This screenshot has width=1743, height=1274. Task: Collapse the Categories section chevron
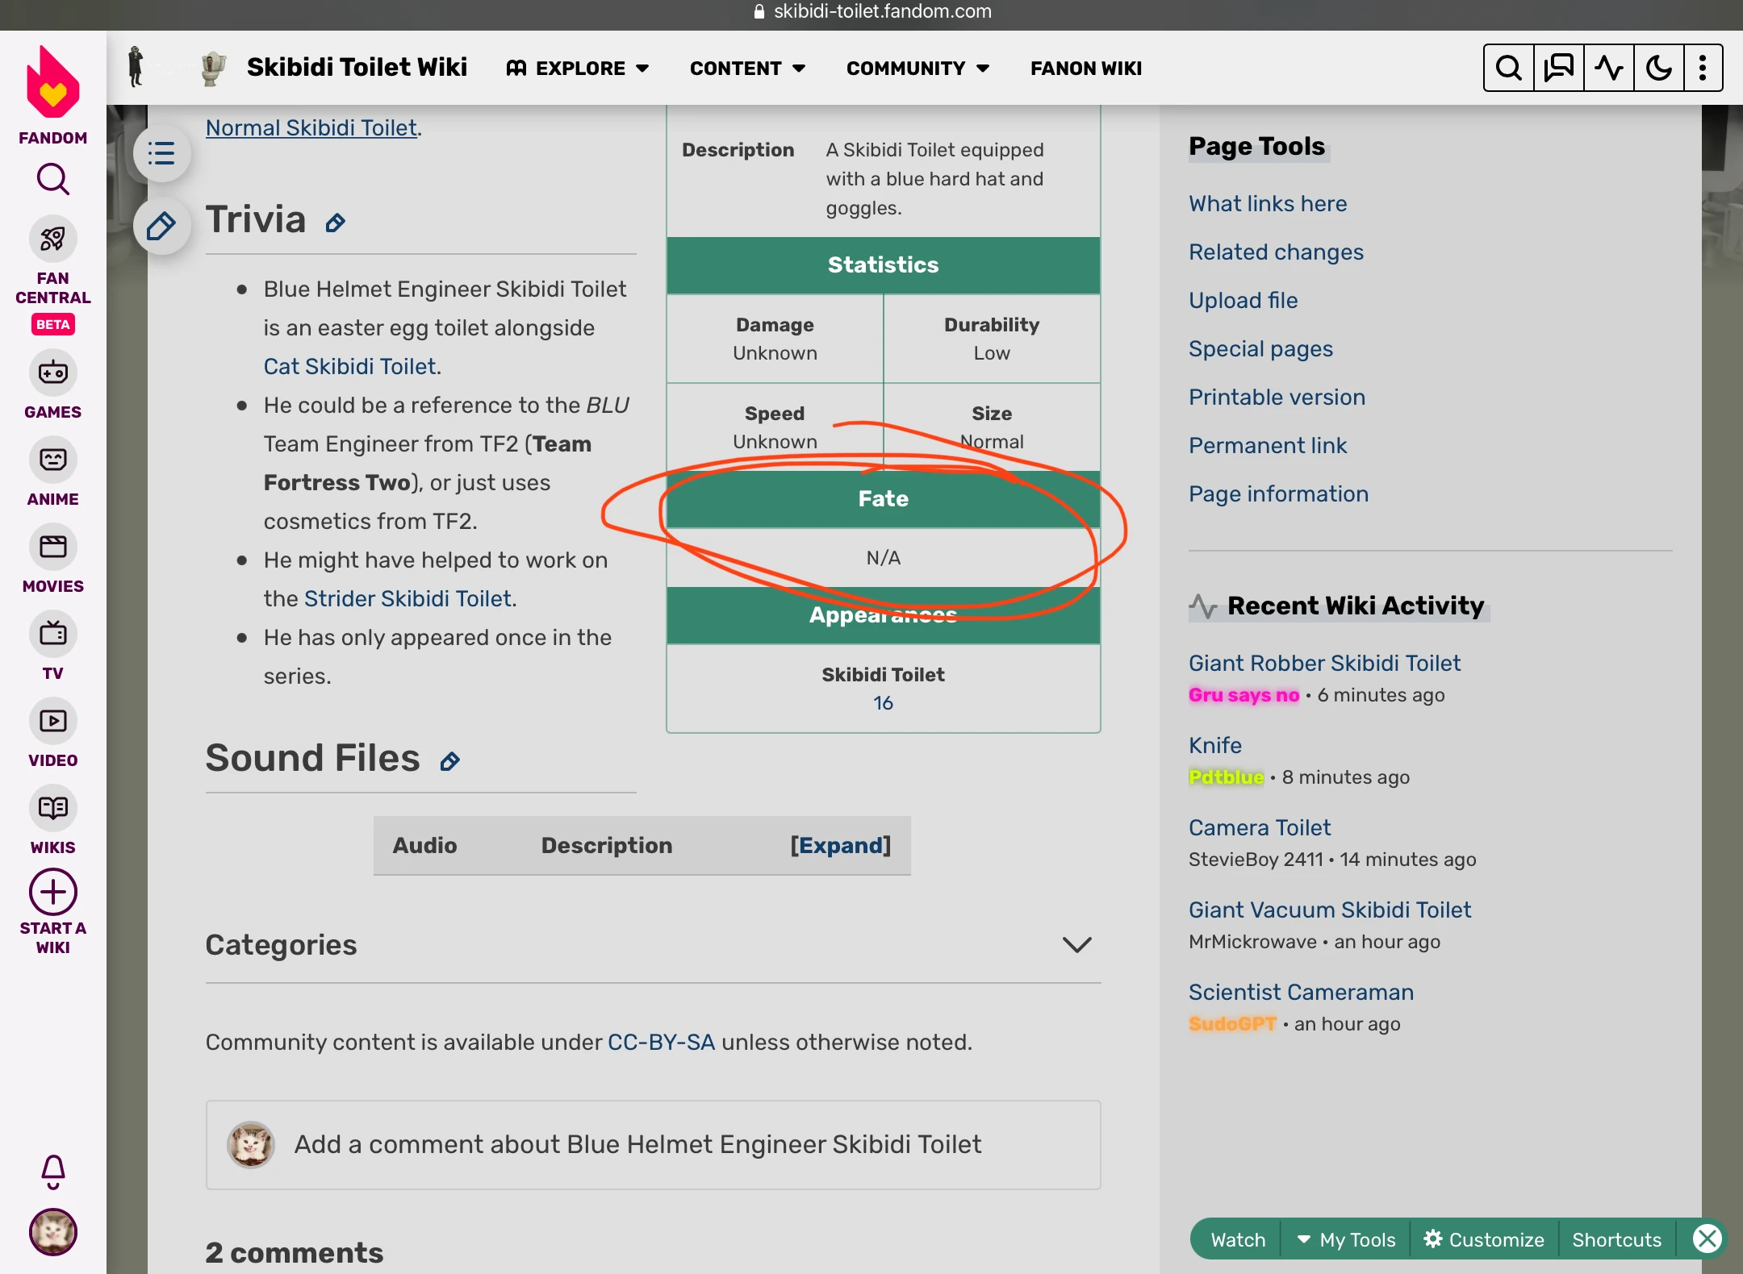[x=1078, y=945]
